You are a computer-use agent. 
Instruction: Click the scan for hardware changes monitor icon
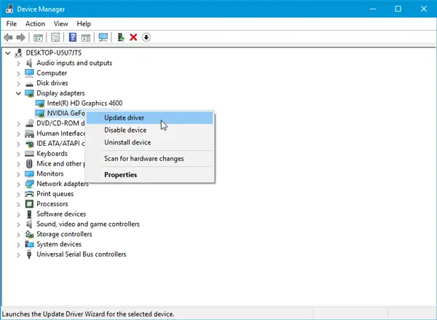point(103,37)
